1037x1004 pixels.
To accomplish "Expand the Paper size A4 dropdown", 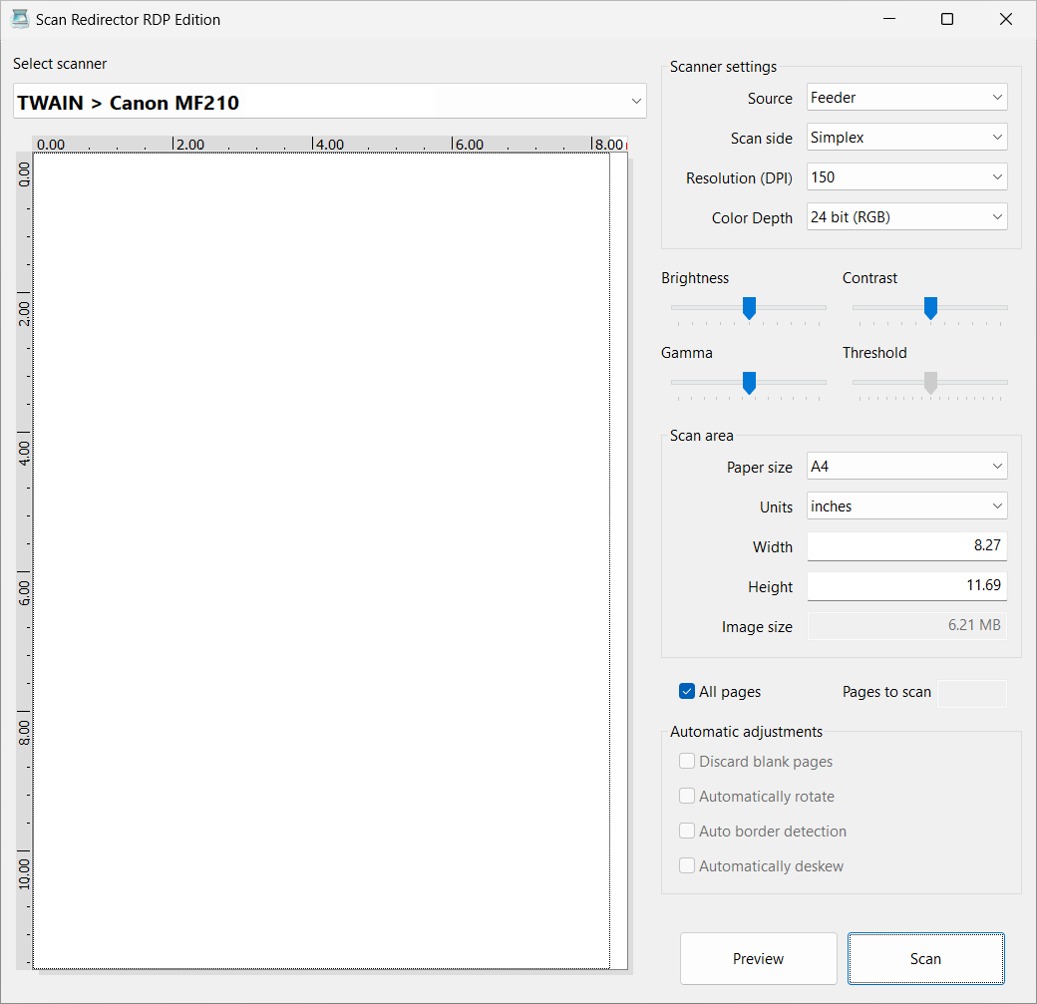I will pyautogui.click(x=906, y=467).
